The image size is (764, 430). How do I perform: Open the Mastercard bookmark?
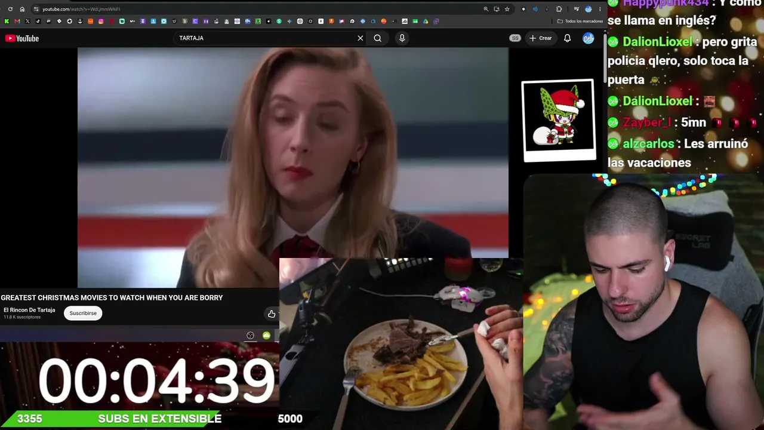(x=384, y=21)
